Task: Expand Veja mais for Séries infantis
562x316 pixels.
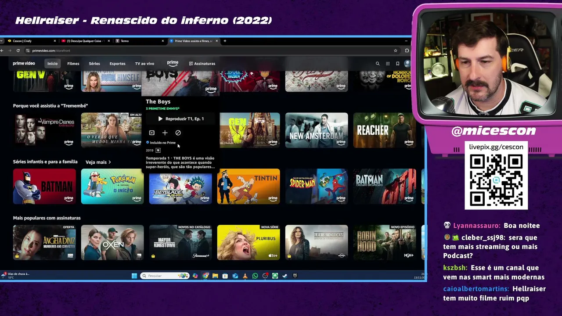Action: tap(98, 162)
